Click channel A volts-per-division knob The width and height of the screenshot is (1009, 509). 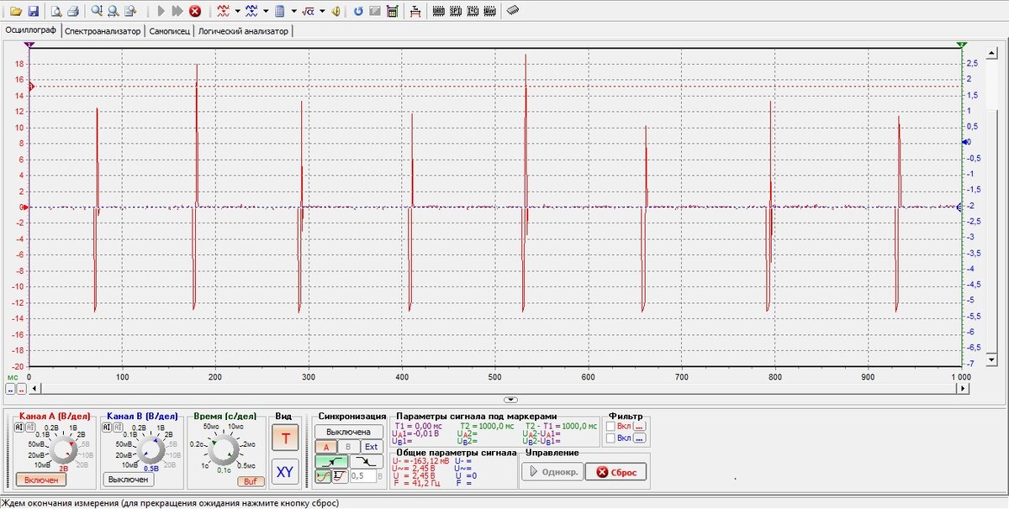click(64, 450)
